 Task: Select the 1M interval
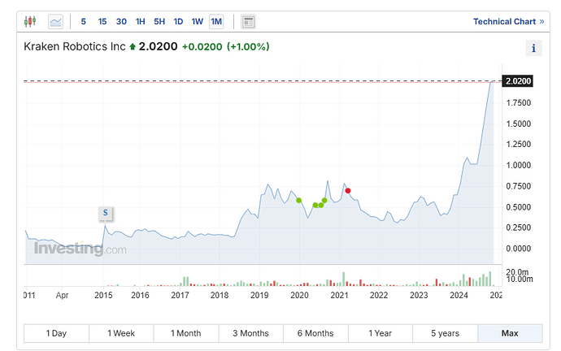[216, 22]
